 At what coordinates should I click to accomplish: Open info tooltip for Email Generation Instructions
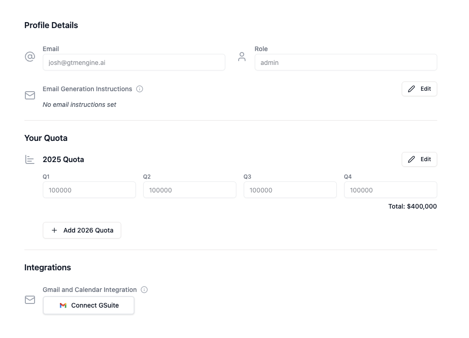tap(140, 89)
